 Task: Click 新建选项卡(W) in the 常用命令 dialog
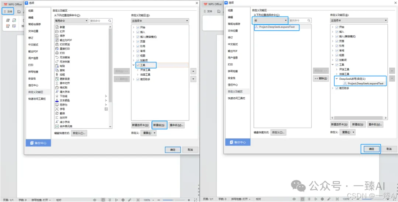[140, 125]
